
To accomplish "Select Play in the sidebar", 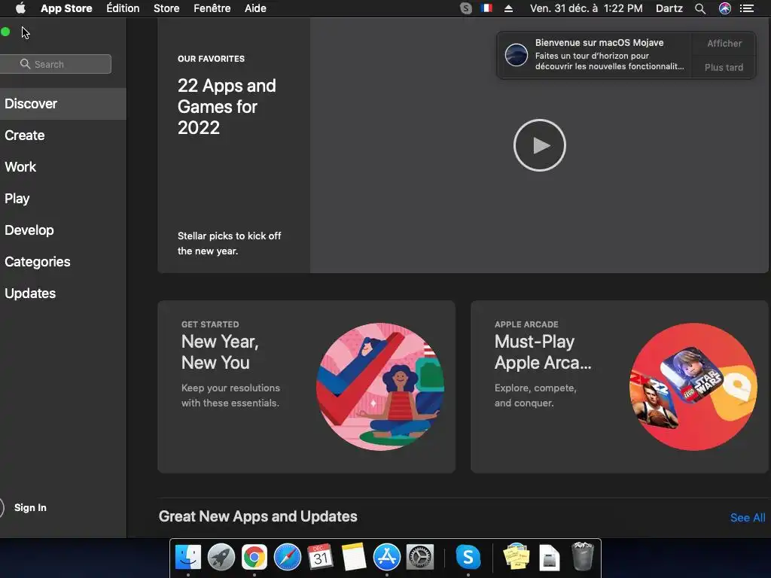I will click(63, 199).
